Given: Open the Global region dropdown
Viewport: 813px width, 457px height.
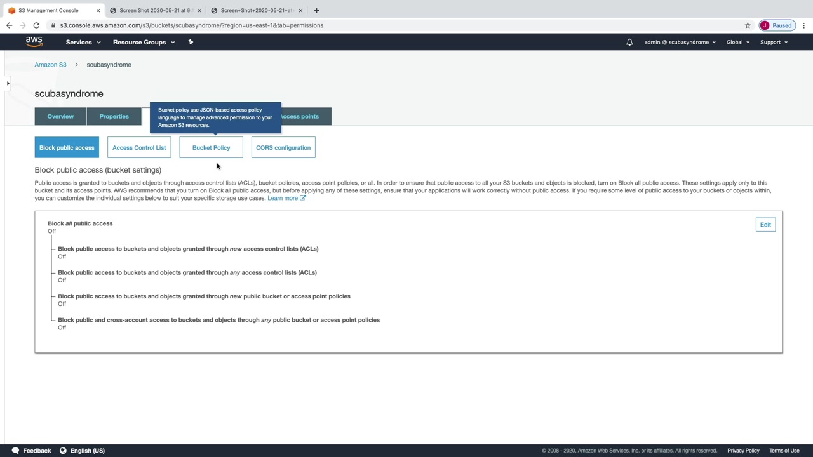Looking at the screenshot, I should [x=738, y=42].
